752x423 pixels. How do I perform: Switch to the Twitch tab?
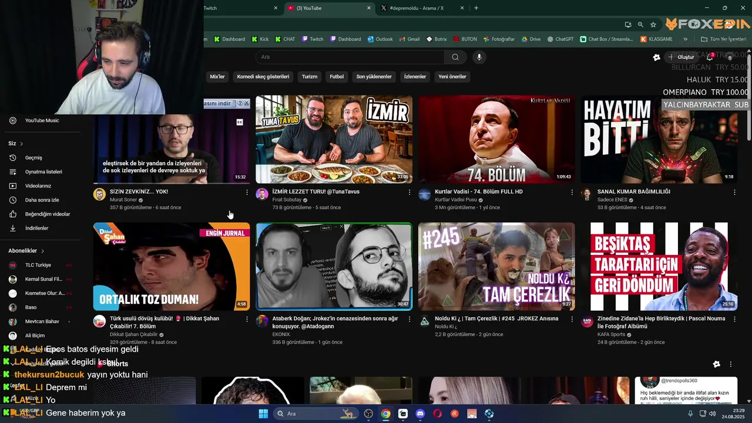point(241,8)
